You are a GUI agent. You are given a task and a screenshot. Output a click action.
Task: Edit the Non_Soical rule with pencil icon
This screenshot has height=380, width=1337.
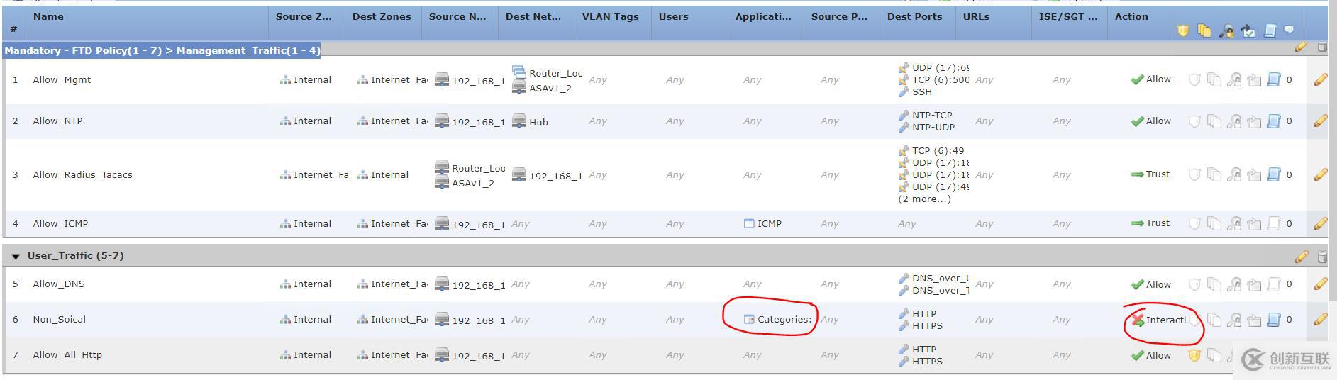pos(1320,320)
